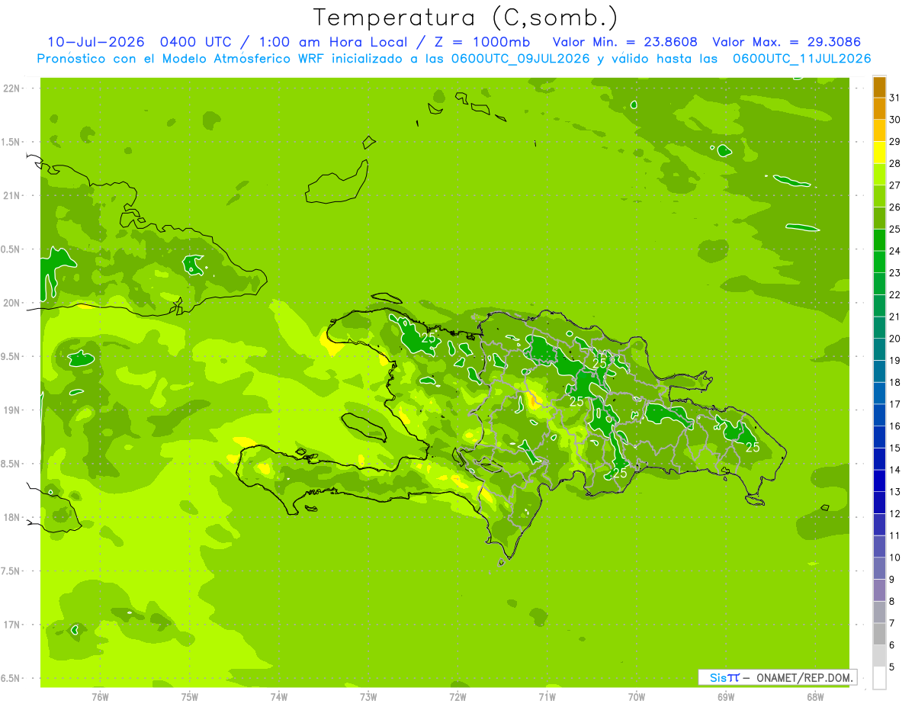Click the title 'Temperatura (C,somb.)'
The height and width of the screenshot is (707, 915).
click(465, 18)
